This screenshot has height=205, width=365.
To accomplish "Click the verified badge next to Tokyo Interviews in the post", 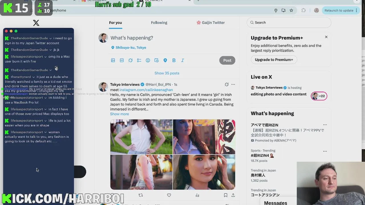I will coord(142,85).
